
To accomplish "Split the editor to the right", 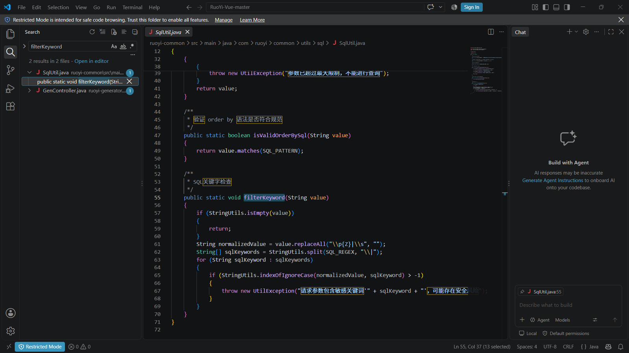I will (x=491, y=32).
